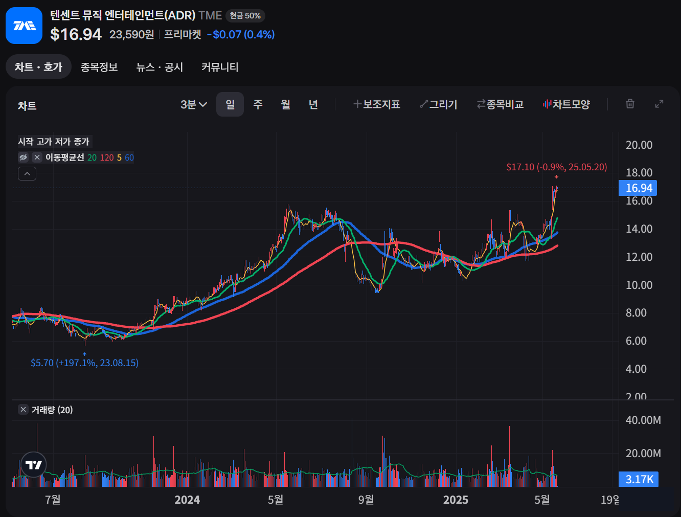Click the 이동평균선 legend label
Screen dimensions: 681x517
tap(65, 158)
